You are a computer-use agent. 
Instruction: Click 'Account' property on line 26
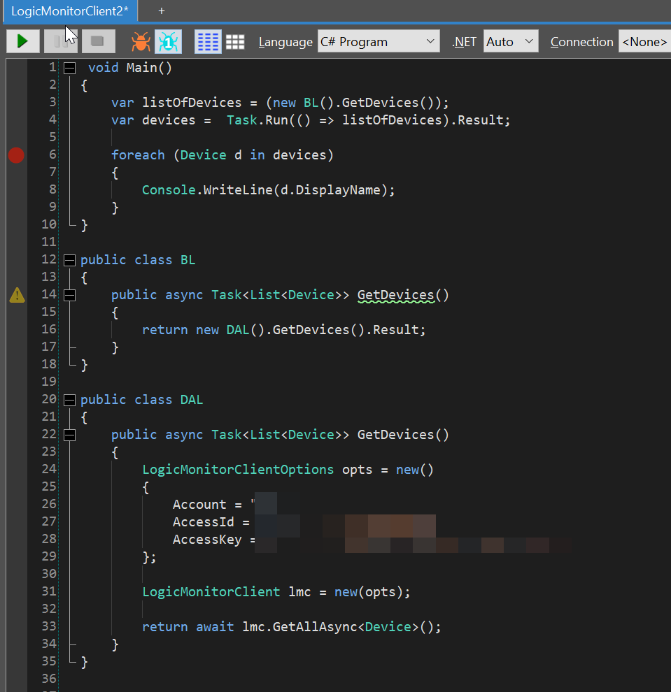point(199,505)
